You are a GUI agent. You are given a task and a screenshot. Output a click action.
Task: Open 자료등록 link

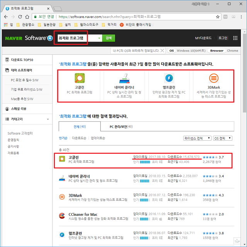tap(13, 153)
